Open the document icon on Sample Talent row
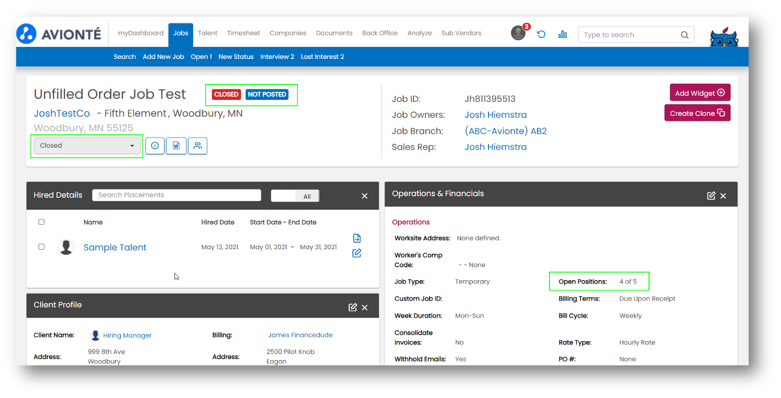 tap(356, 238)
